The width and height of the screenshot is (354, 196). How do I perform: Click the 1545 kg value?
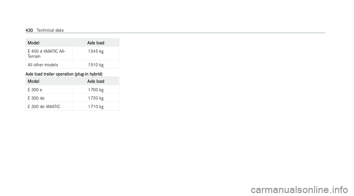coord(96,51)
